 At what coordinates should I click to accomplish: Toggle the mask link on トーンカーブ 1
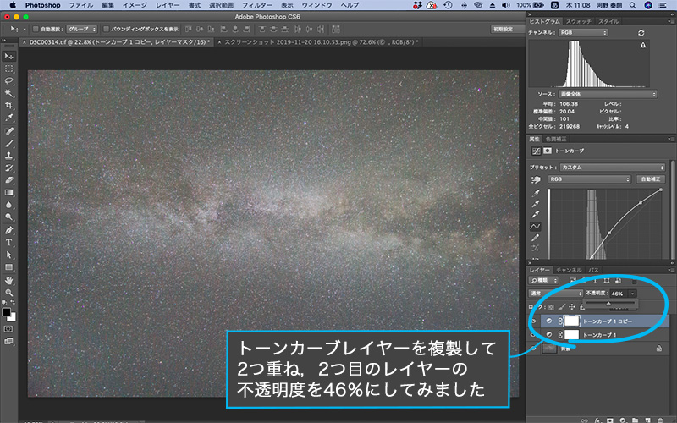[x=560, y=334]
